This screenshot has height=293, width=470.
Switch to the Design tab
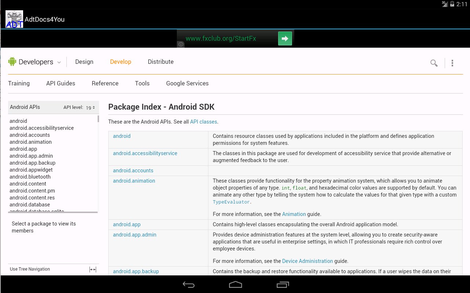coord(84,62)
